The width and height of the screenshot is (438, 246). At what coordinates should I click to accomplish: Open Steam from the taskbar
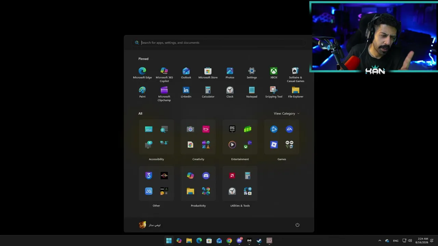point(259,241)
